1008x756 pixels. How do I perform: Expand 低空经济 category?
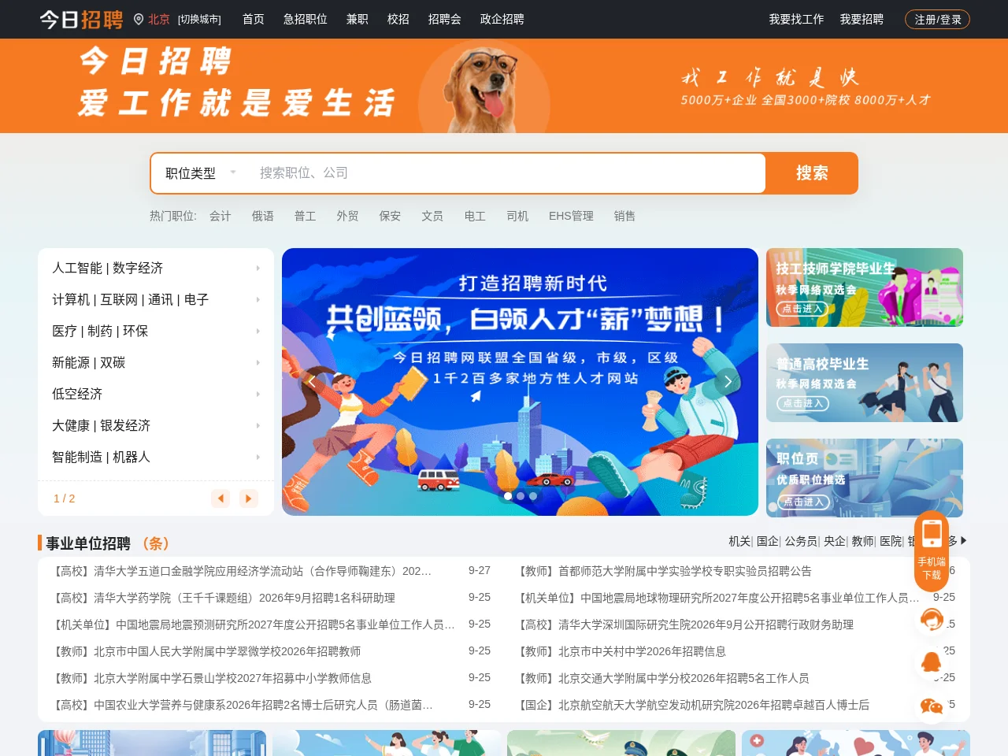point(156,394)
